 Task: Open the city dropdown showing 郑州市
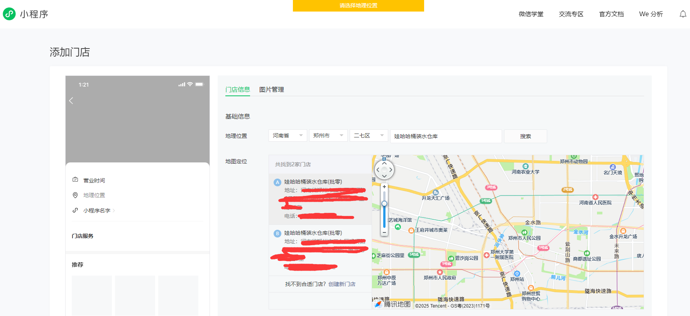328,135
